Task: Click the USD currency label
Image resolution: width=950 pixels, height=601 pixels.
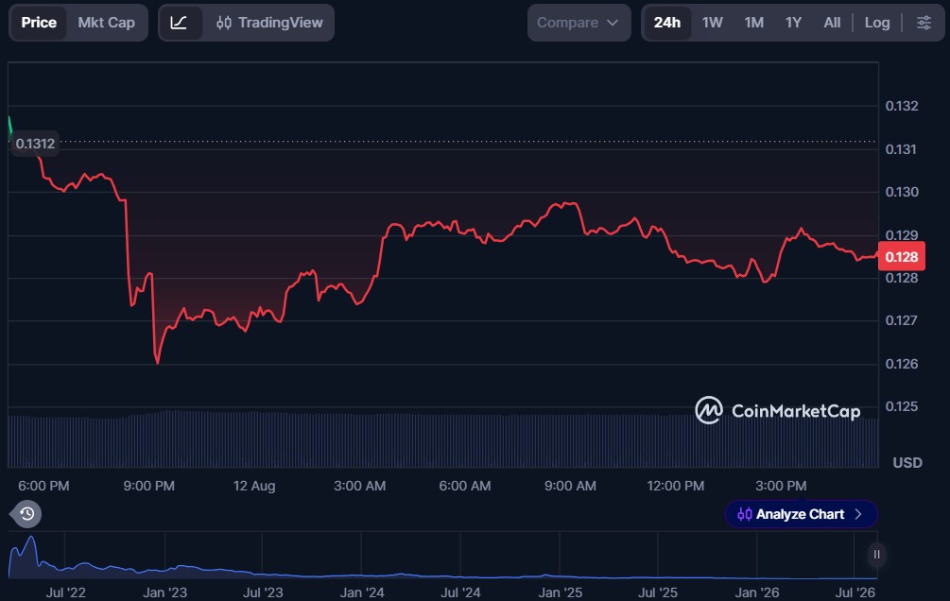Action: 907,463
